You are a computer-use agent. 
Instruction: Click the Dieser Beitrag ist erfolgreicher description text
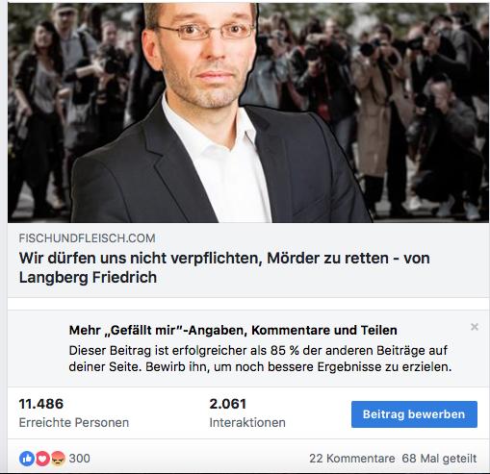click(260, 359)
